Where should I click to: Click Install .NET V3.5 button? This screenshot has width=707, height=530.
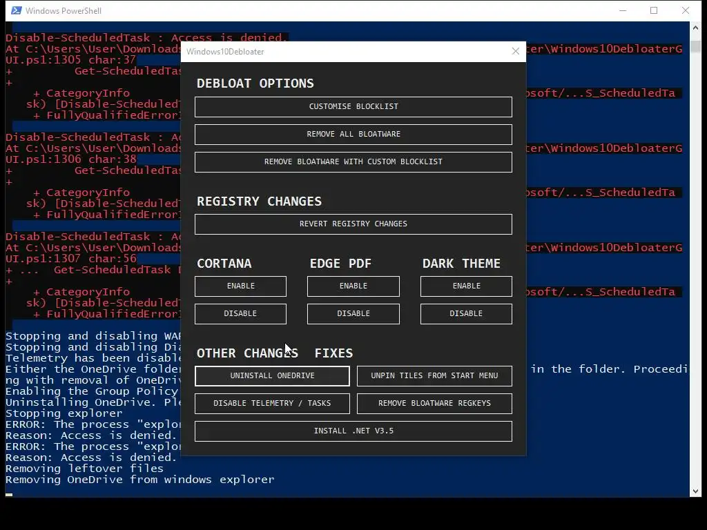[x=353, y=431]
